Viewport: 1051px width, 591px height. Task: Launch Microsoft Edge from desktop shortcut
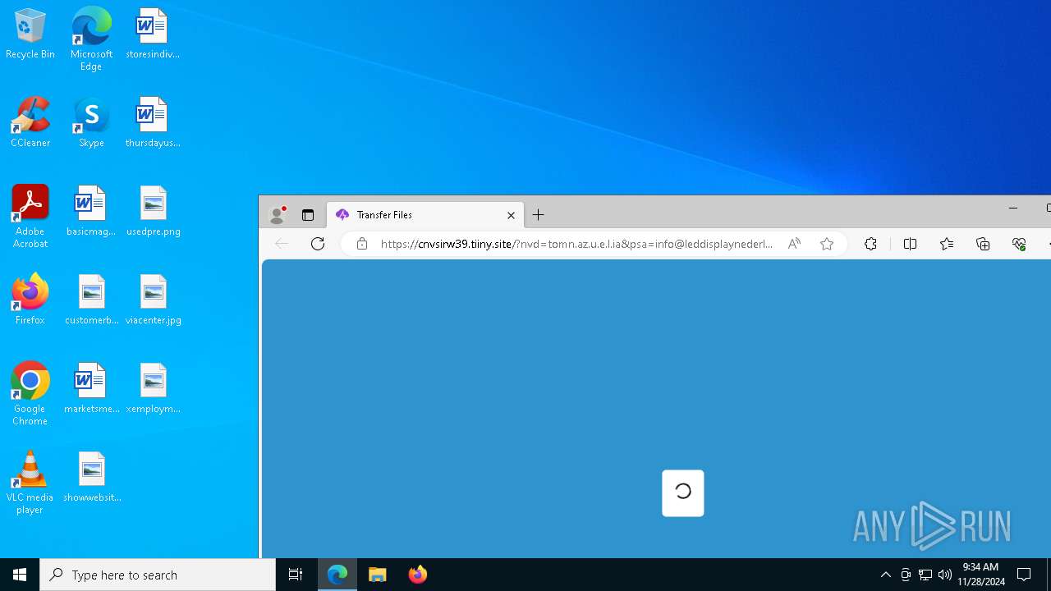point(91,39)
